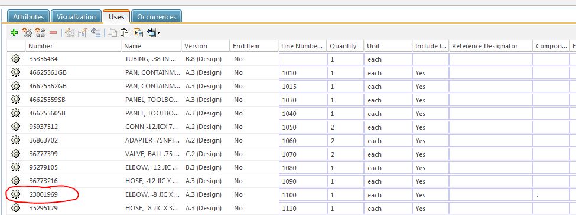Click the Paste Select clipboard icon

pos(138,32)
